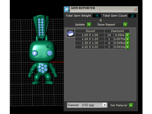Select the round gem thumbnail icon
The height and width of the screenshot is (114, 152).
pos(71,33)
